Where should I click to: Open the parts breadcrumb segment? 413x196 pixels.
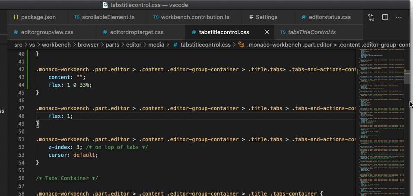(112, 45)
